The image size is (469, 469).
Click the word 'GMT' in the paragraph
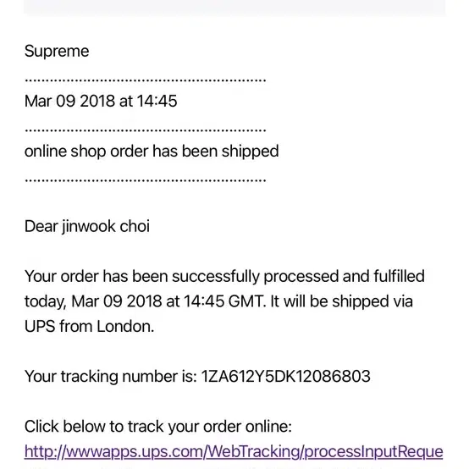coord(246,301)
